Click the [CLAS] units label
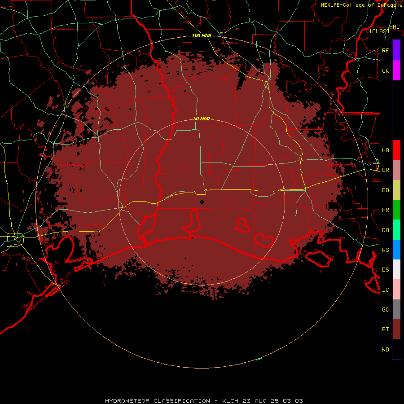 (x=379, y=31)
